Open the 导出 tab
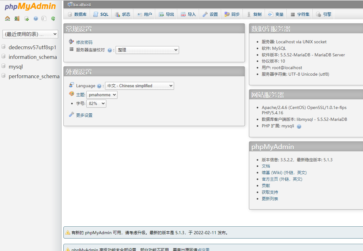 click(166, 14)
